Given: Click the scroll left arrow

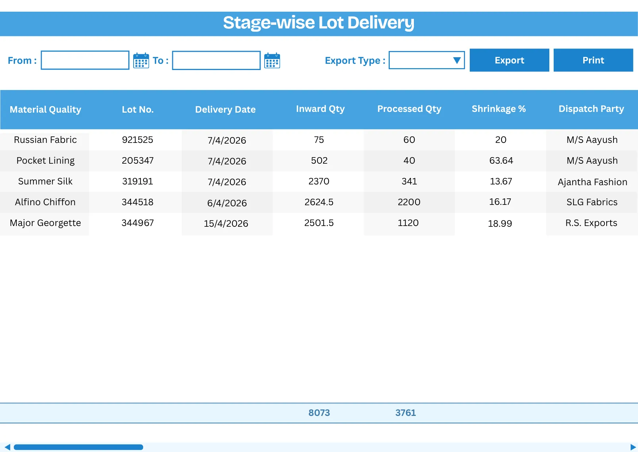Looking at the screenshot, I should tap(7, 447).
